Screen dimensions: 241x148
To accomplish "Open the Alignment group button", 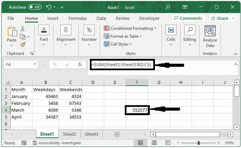I will click(x=66, y=35).
